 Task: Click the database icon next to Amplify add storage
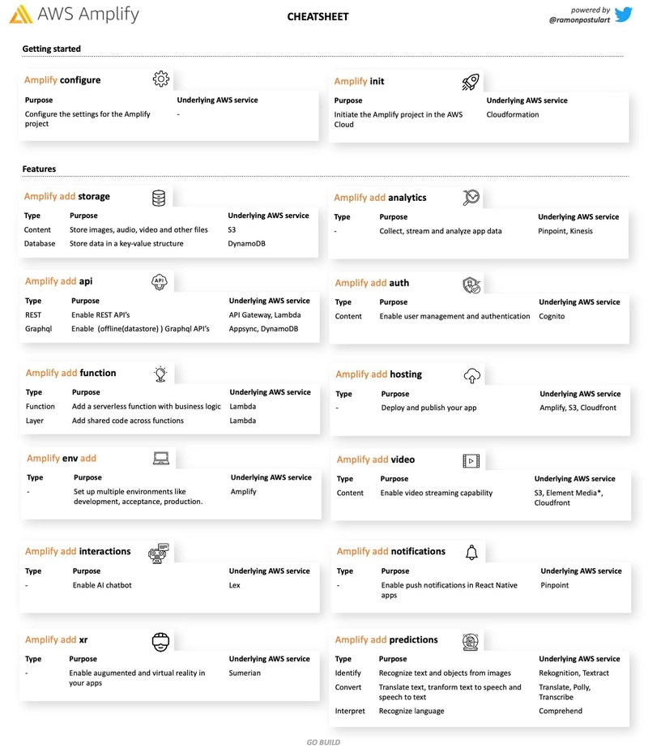coord(159,198)
